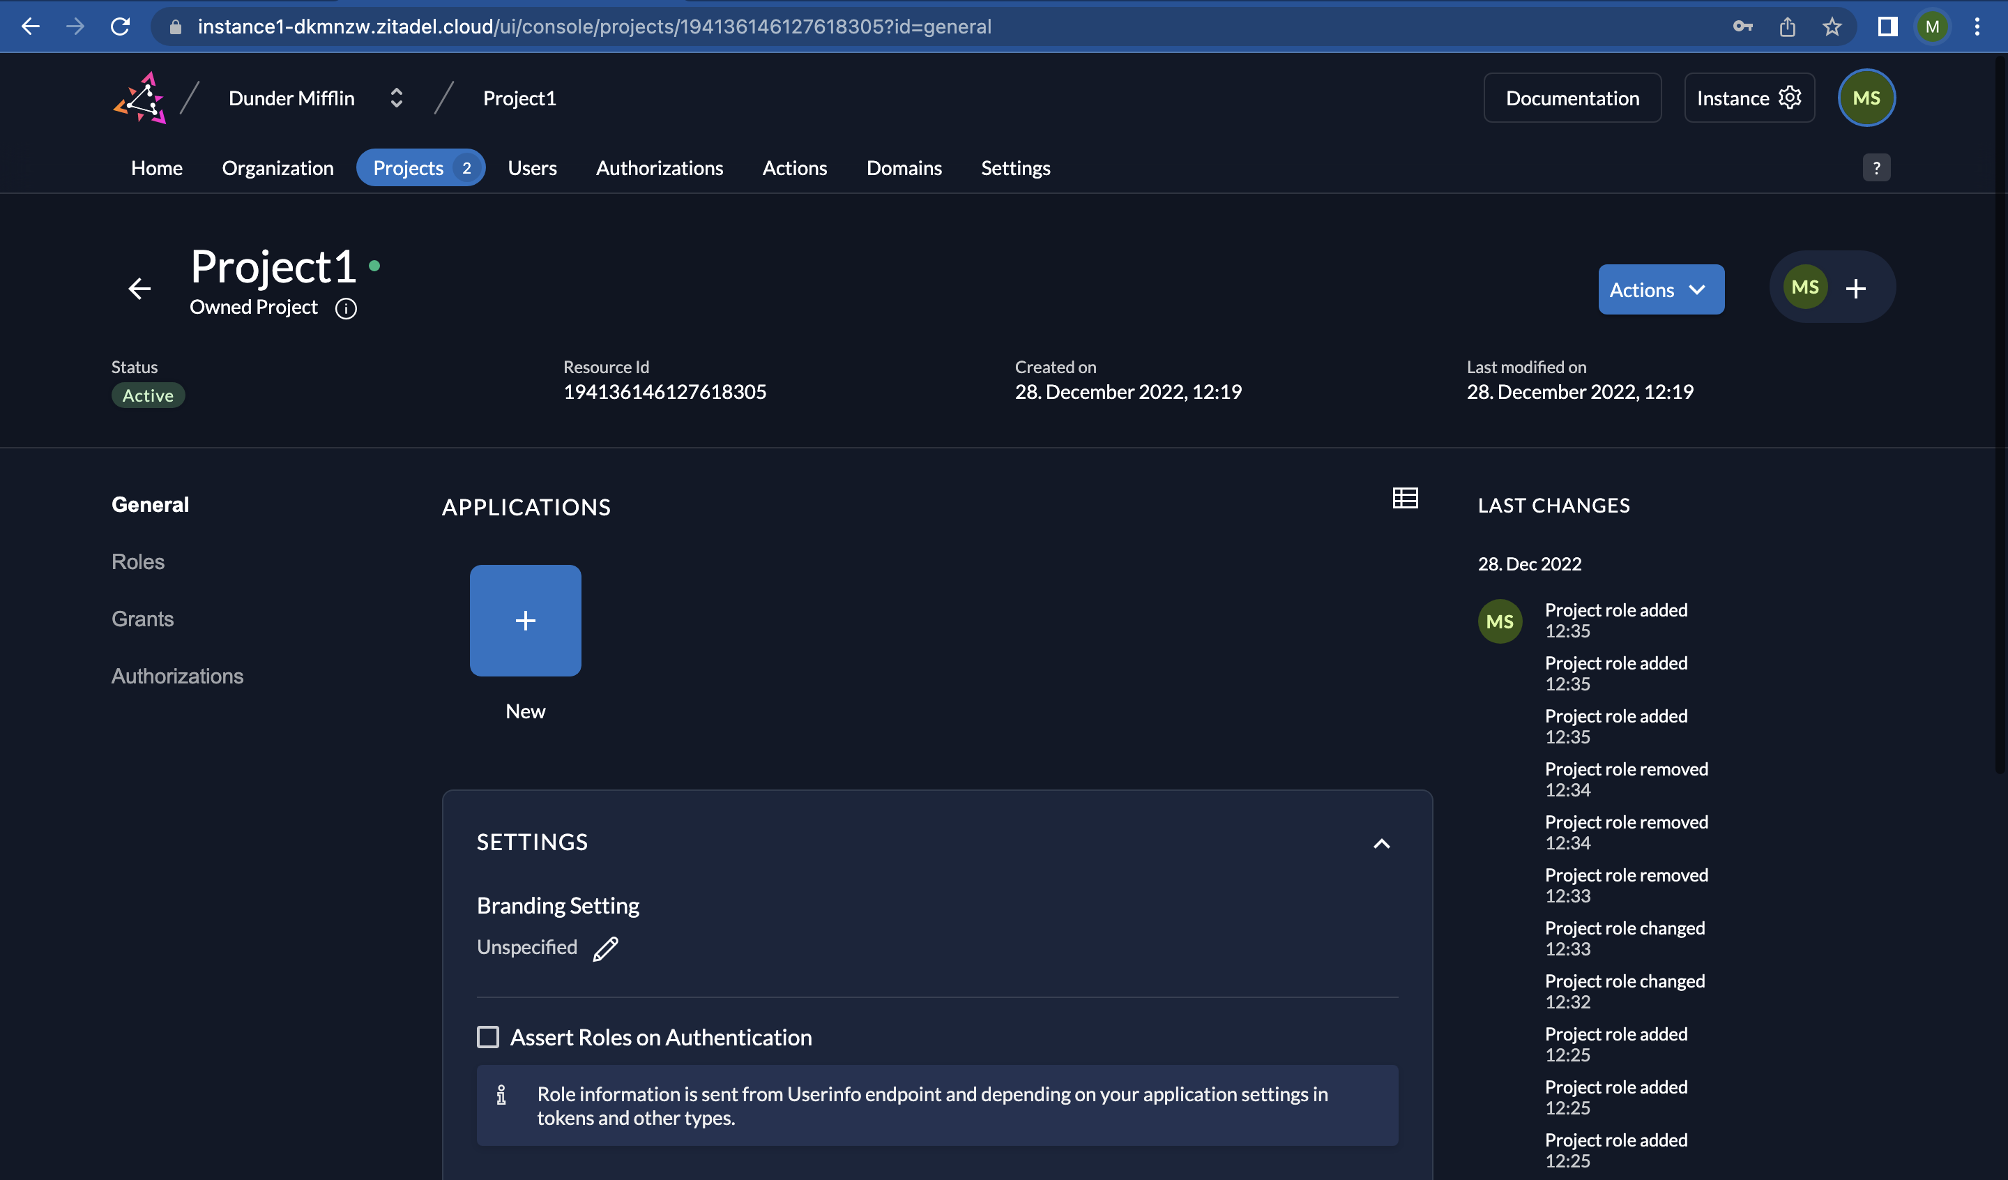2008x1180 pixels.
Task: Switch applications to table view icon
Action: 1405,499
